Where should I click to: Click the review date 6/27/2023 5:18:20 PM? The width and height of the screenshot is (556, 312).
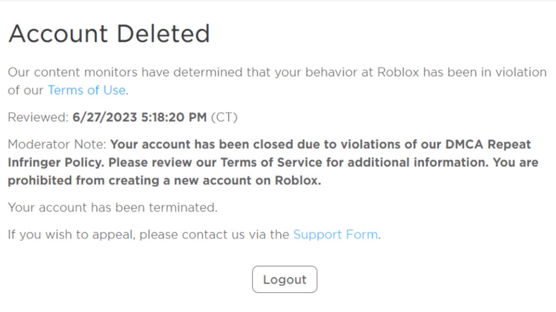[x=139, y=117]
